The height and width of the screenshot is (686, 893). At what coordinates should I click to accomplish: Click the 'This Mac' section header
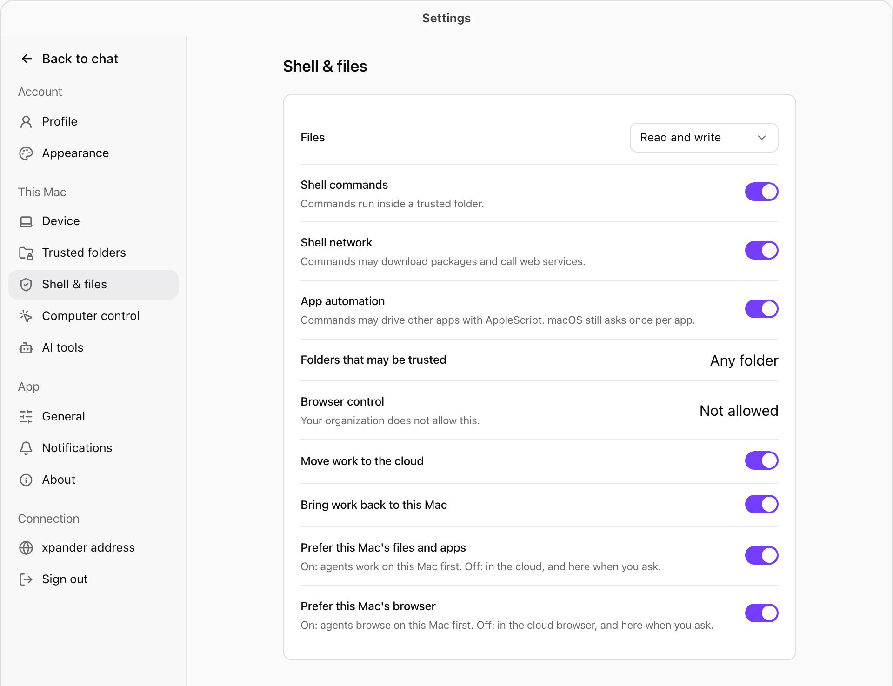point(42,193)
